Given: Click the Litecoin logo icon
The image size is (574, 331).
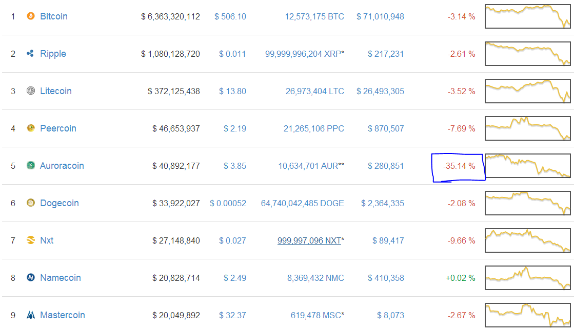Looking at the screenshot, I should click(31, 91).
